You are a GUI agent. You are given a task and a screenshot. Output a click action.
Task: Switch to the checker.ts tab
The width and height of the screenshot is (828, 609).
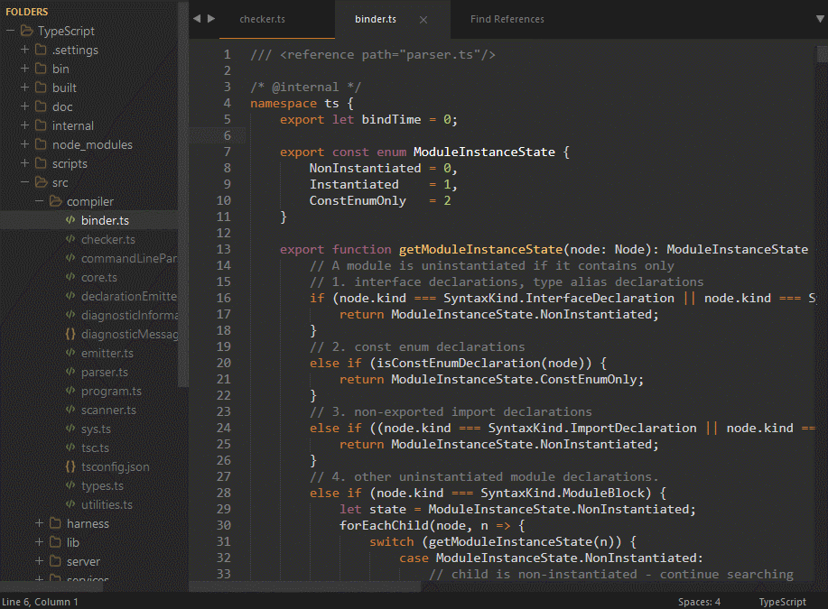(x=262, y=18)
